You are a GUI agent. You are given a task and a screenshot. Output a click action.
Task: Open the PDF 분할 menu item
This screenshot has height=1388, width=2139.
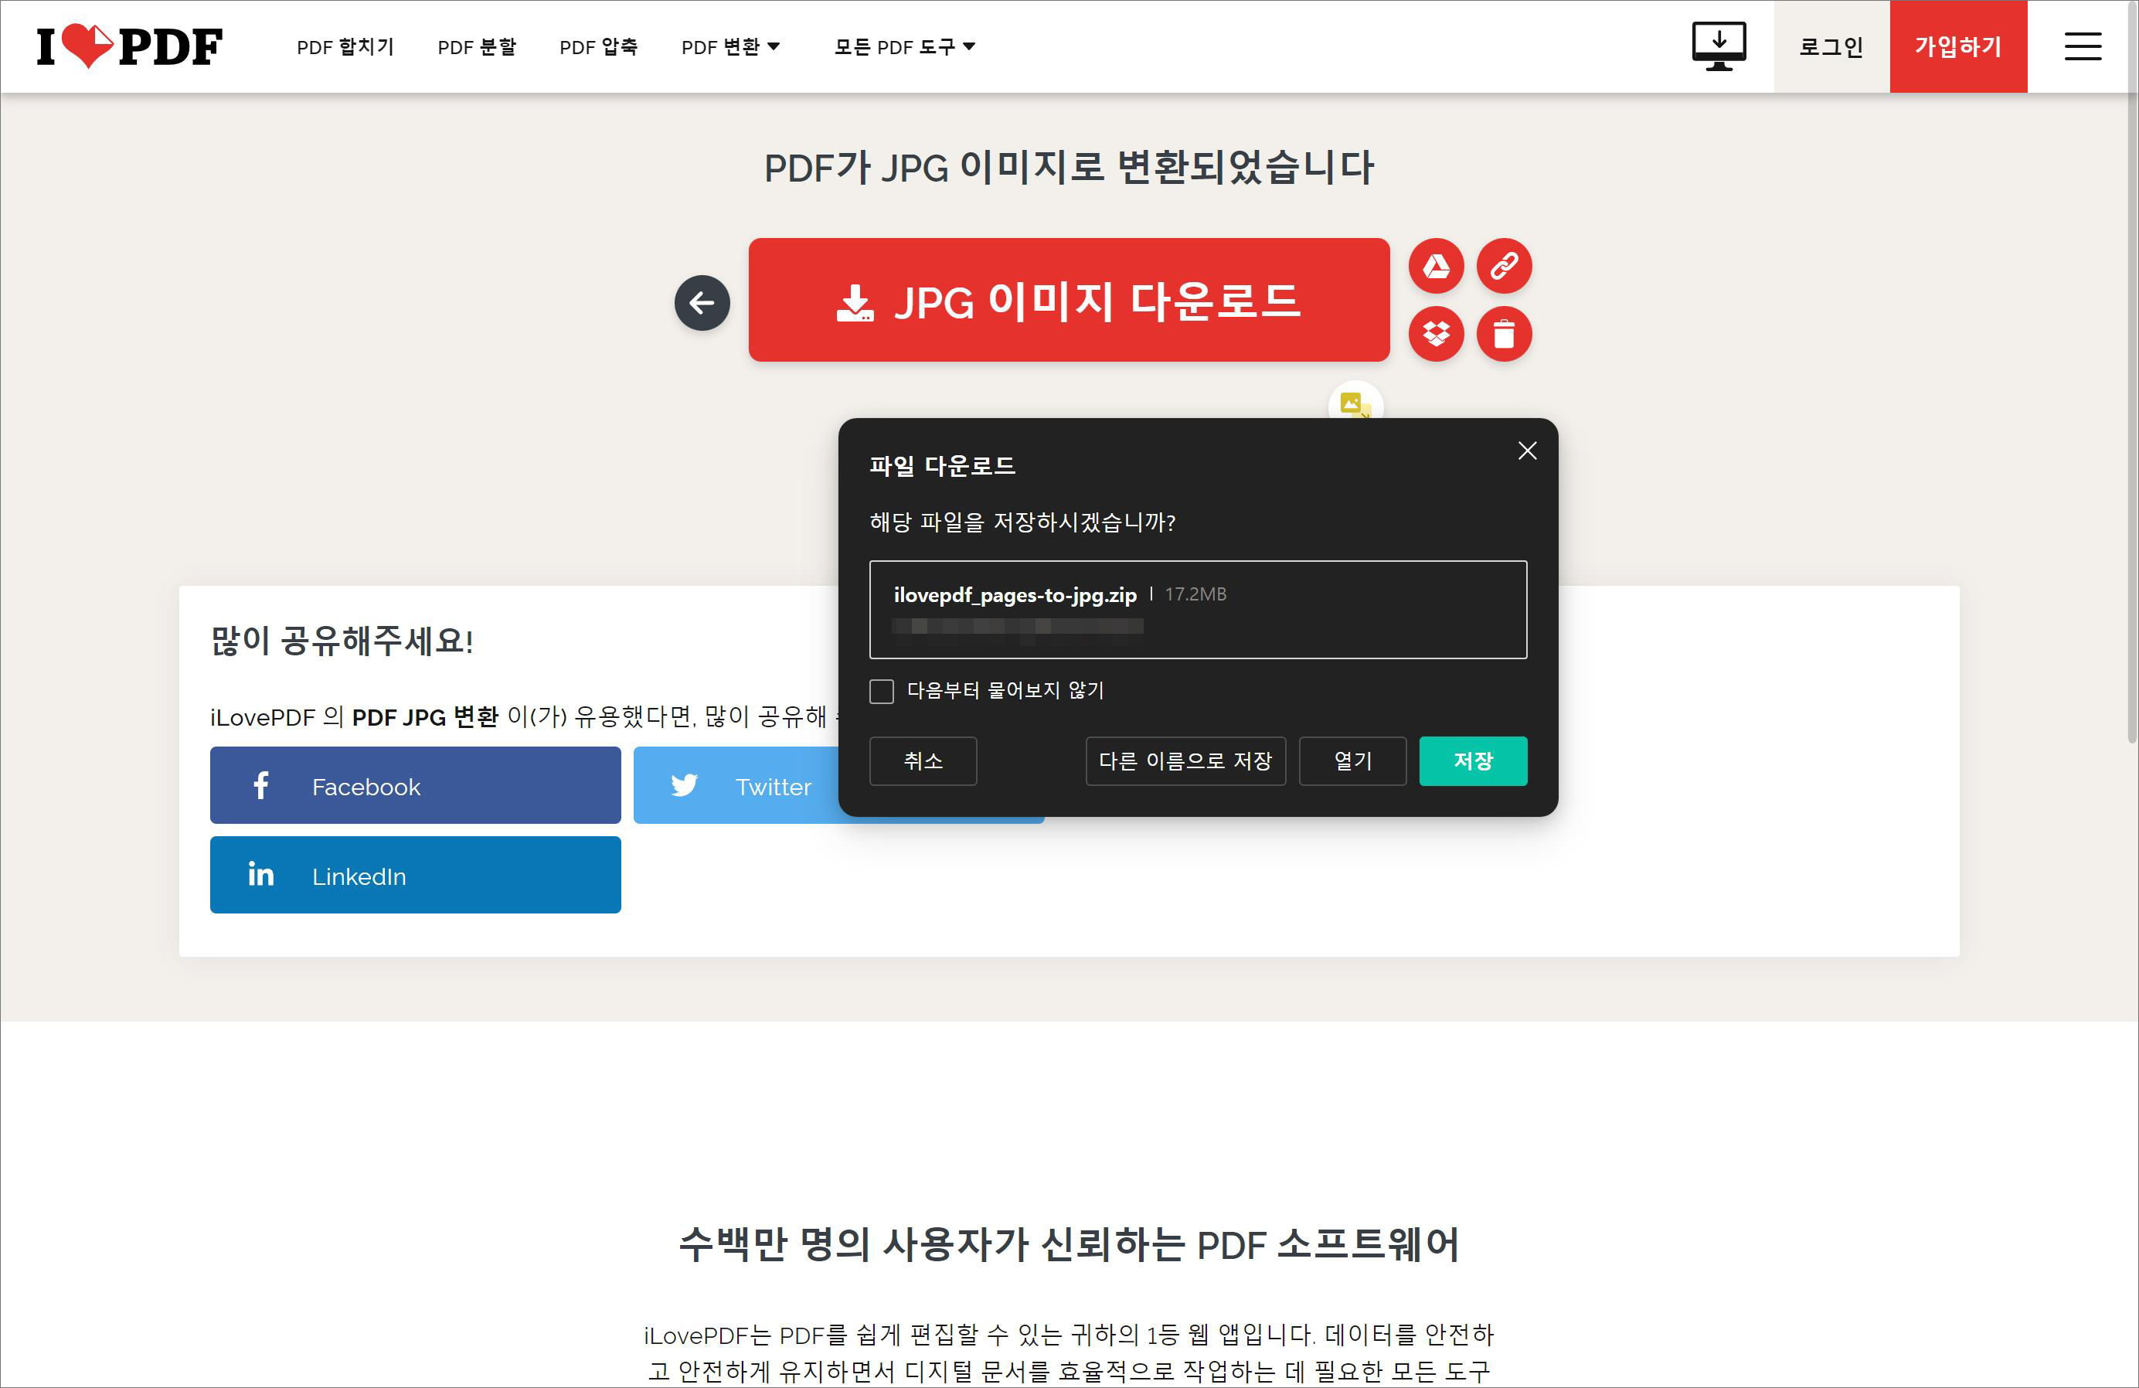[476, 46]
